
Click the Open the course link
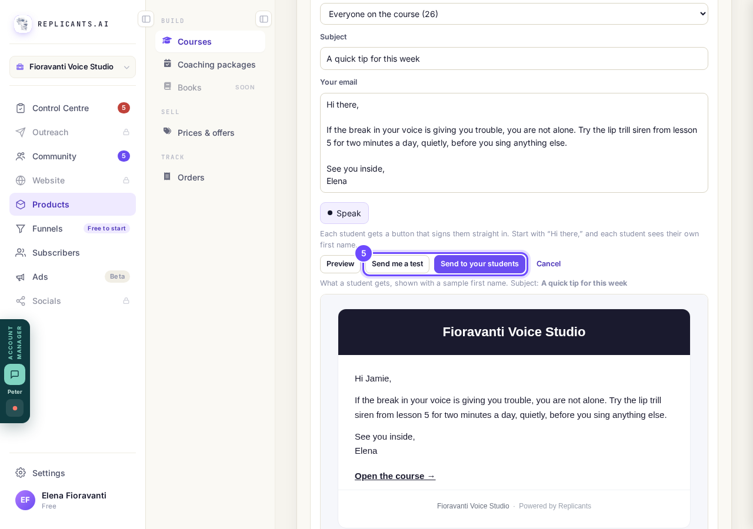pos(395,476)
